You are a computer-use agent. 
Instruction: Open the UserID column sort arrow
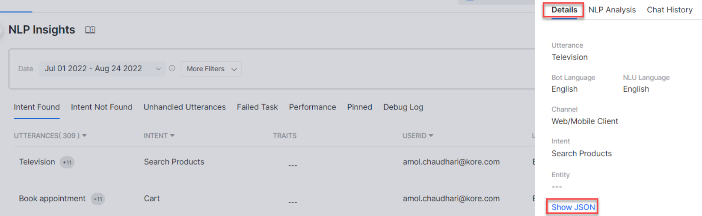click(x=431, y=135)
